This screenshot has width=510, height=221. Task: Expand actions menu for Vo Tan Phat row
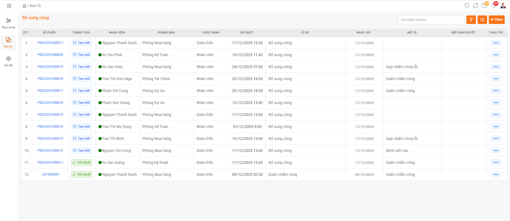496,55
